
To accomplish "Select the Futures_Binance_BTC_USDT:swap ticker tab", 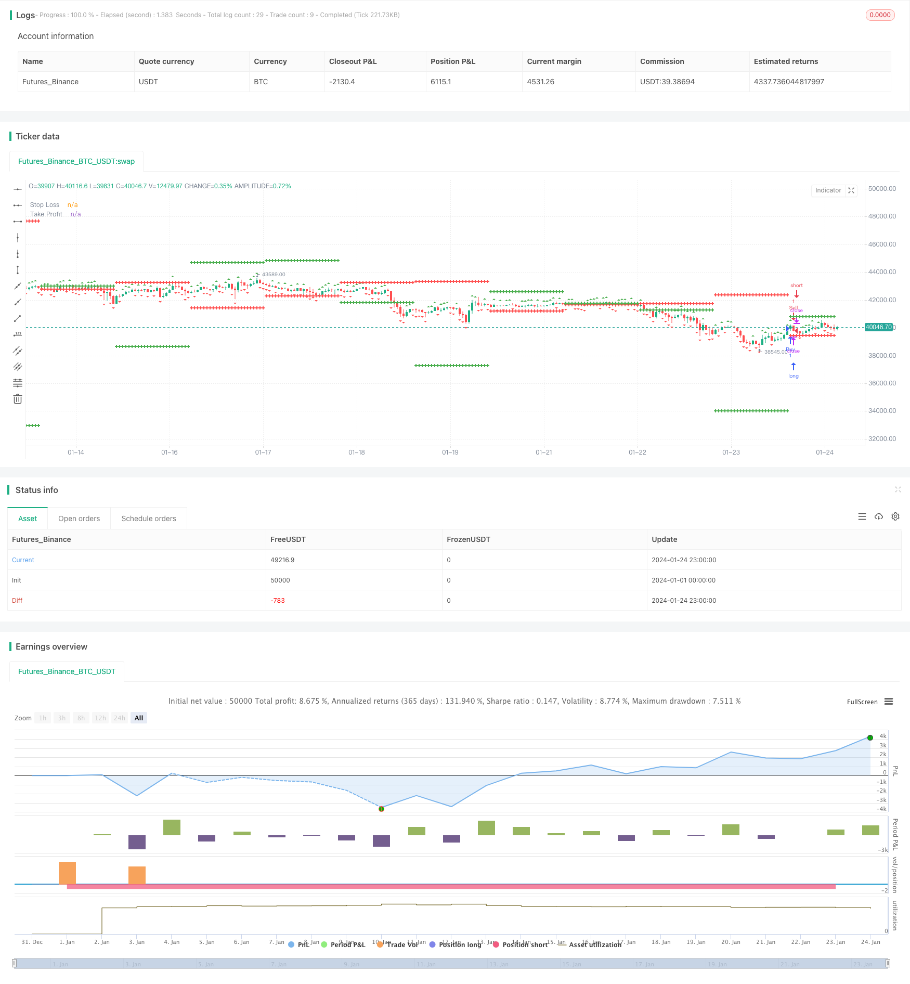I will pos(76,161).
